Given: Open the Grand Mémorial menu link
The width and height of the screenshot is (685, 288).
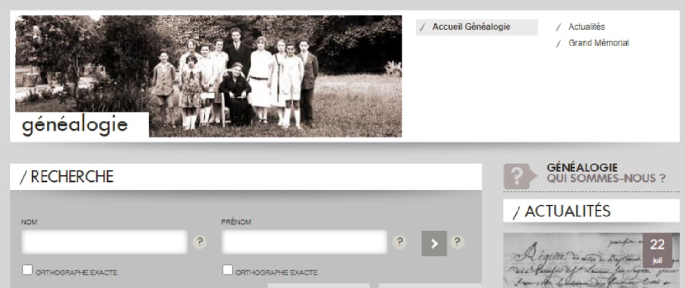Looking at the screenshot, I should (x=598, y=43).
